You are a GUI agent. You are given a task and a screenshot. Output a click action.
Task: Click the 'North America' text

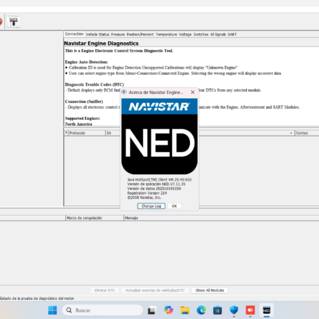pyautogui.click(x=78, y=124)
